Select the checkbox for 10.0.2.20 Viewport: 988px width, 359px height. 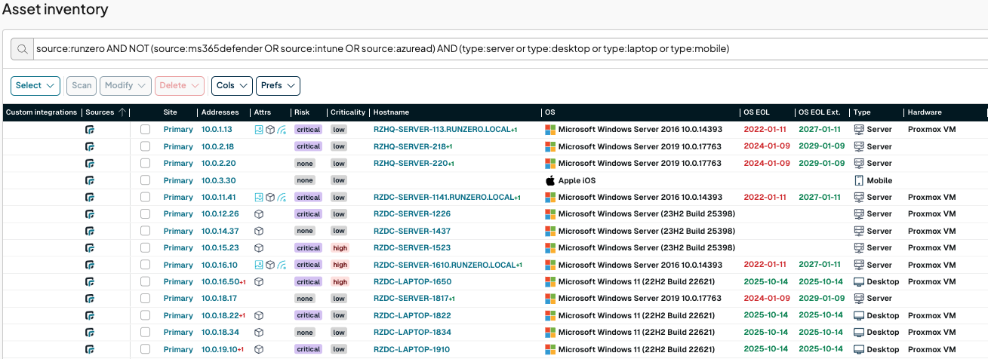146,163
